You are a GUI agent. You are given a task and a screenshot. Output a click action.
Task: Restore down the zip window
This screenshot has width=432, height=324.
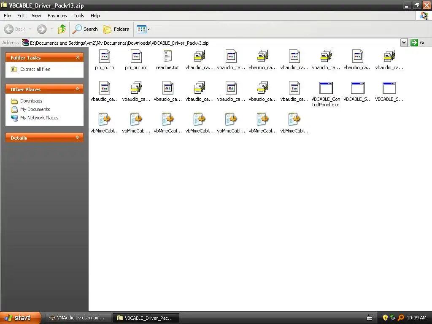pos(416,5)
